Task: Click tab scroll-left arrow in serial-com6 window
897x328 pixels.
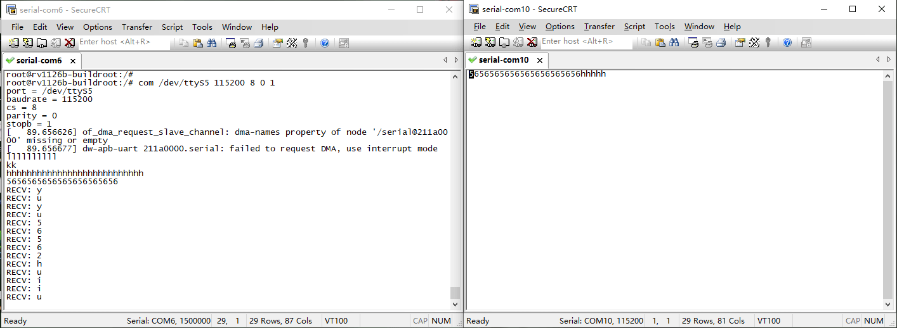Action: tap(445, 60)
